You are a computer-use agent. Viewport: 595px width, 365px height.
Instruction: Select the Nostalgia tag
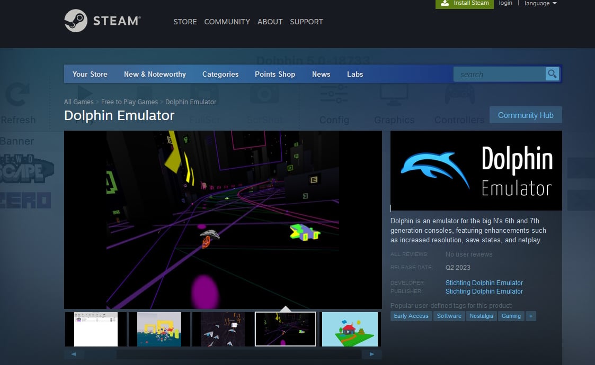tap(482, 316)
